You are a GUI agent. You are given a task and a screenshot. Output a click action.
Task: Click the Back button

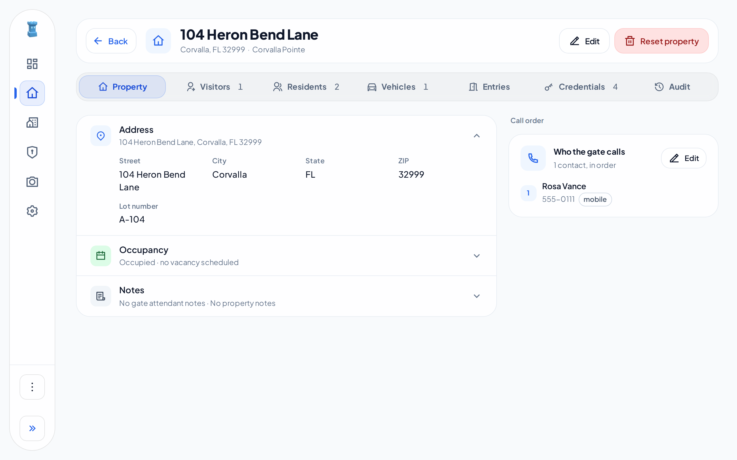(x=111, y=41)
